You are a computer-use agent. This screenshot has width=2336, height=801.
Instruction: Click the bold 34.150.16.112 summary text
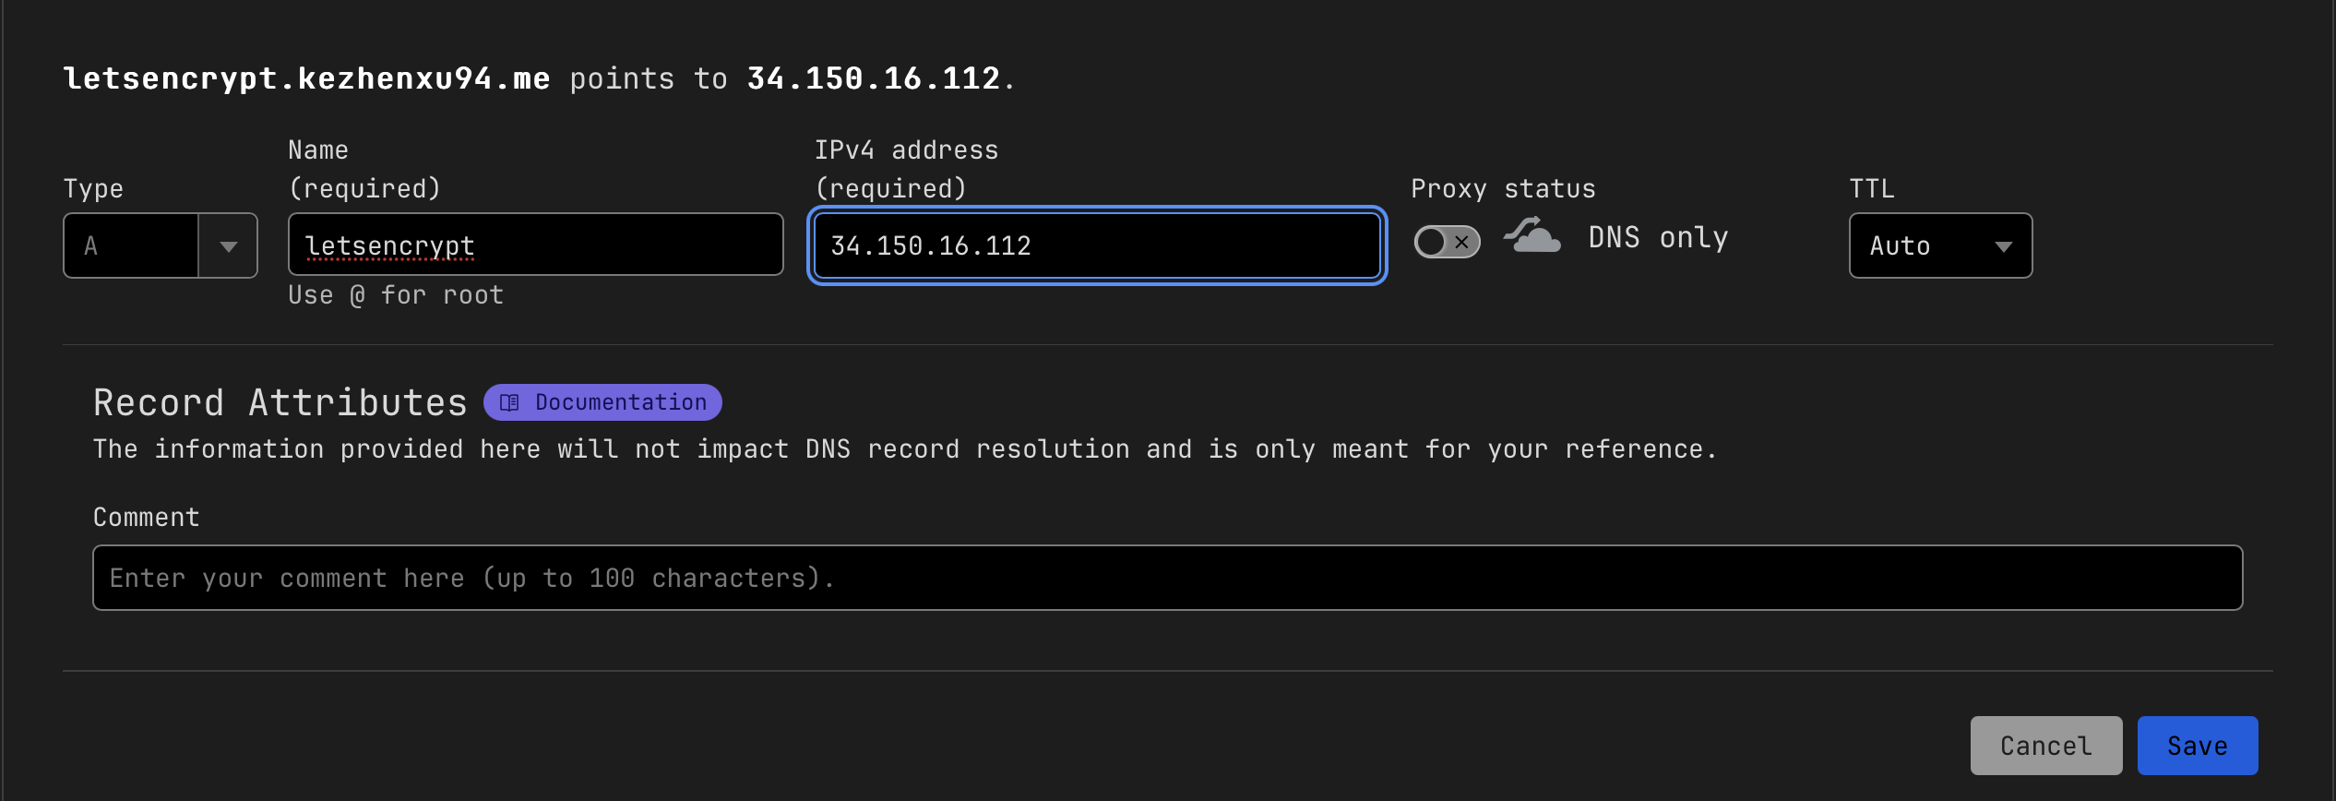click(x=873, y=79)
